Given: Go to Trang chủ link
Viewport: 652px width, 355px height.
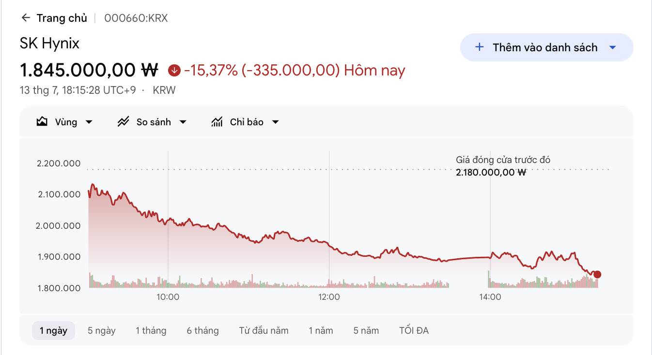Looking at the screenshot, I should [x=62, y=18].
